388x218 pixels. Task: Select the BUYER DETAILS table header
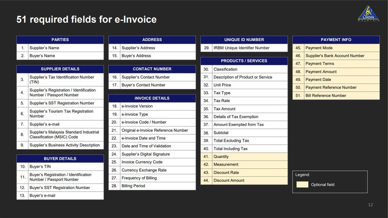(x=60, y=159)
